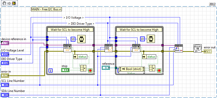
Task: Click the compound OR node in left loop
Action: 83,68
